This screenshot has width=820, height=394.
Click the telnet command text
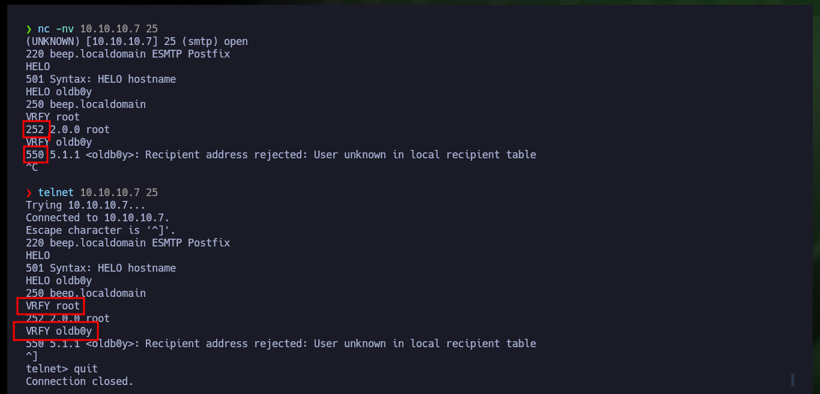tap(56, 193)
